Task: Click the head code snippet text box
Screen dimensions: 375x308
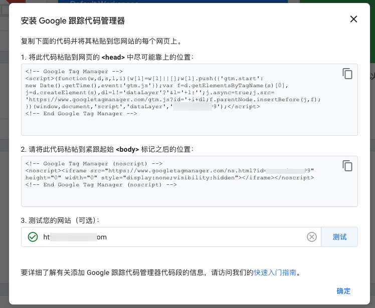Action: pyautogui.click(x=190, y=100)
